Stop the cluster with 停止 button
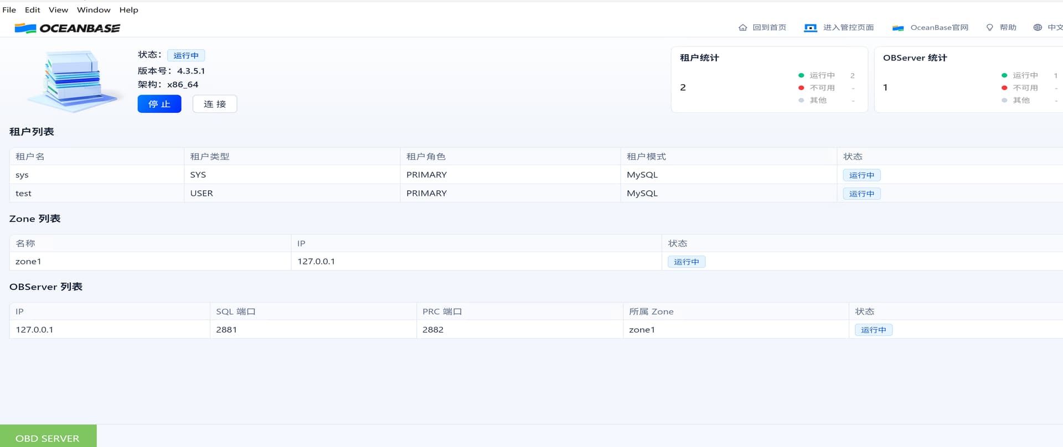1063x447 pixels. pyautogui.click(x=159, y=104)
